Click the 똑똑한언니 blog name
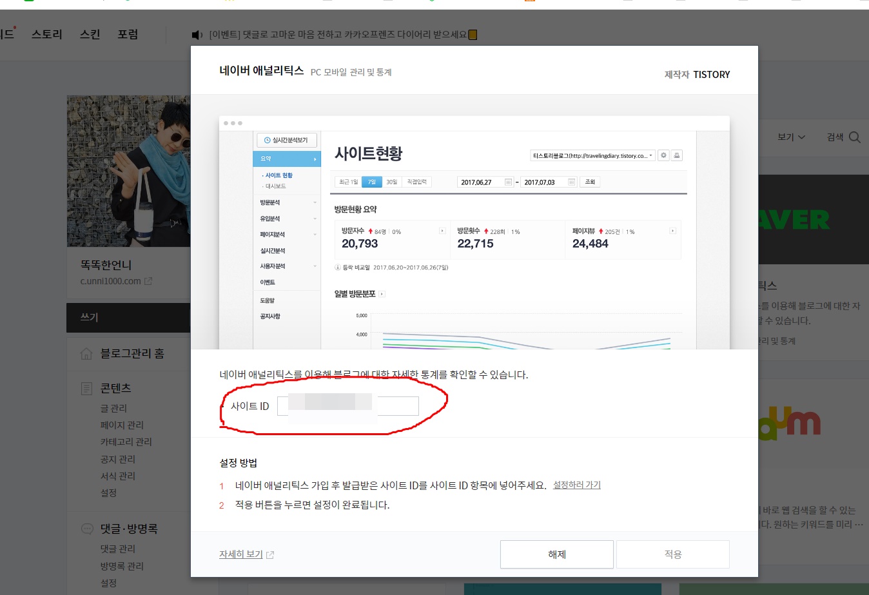The width and height of the screenshot is (869, 595). (106, 265)
